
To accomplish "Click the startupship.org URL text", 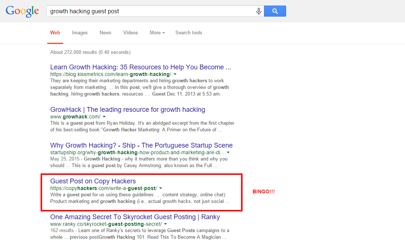I will pyautogui.click(x=137, y=153).
